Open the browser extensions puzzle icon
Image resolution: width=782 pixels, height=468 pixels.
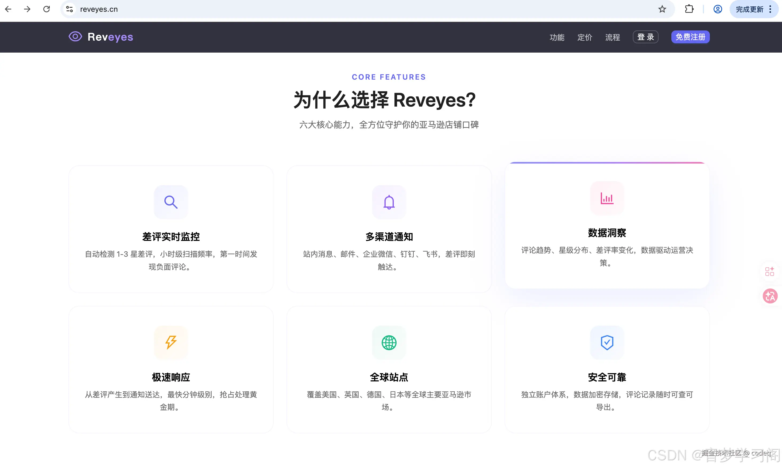tap(689, 9)
